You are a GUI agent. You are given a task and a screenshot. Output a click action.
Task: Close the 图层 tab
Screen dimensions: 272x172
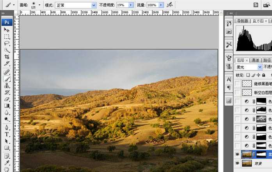pos(247,61)
